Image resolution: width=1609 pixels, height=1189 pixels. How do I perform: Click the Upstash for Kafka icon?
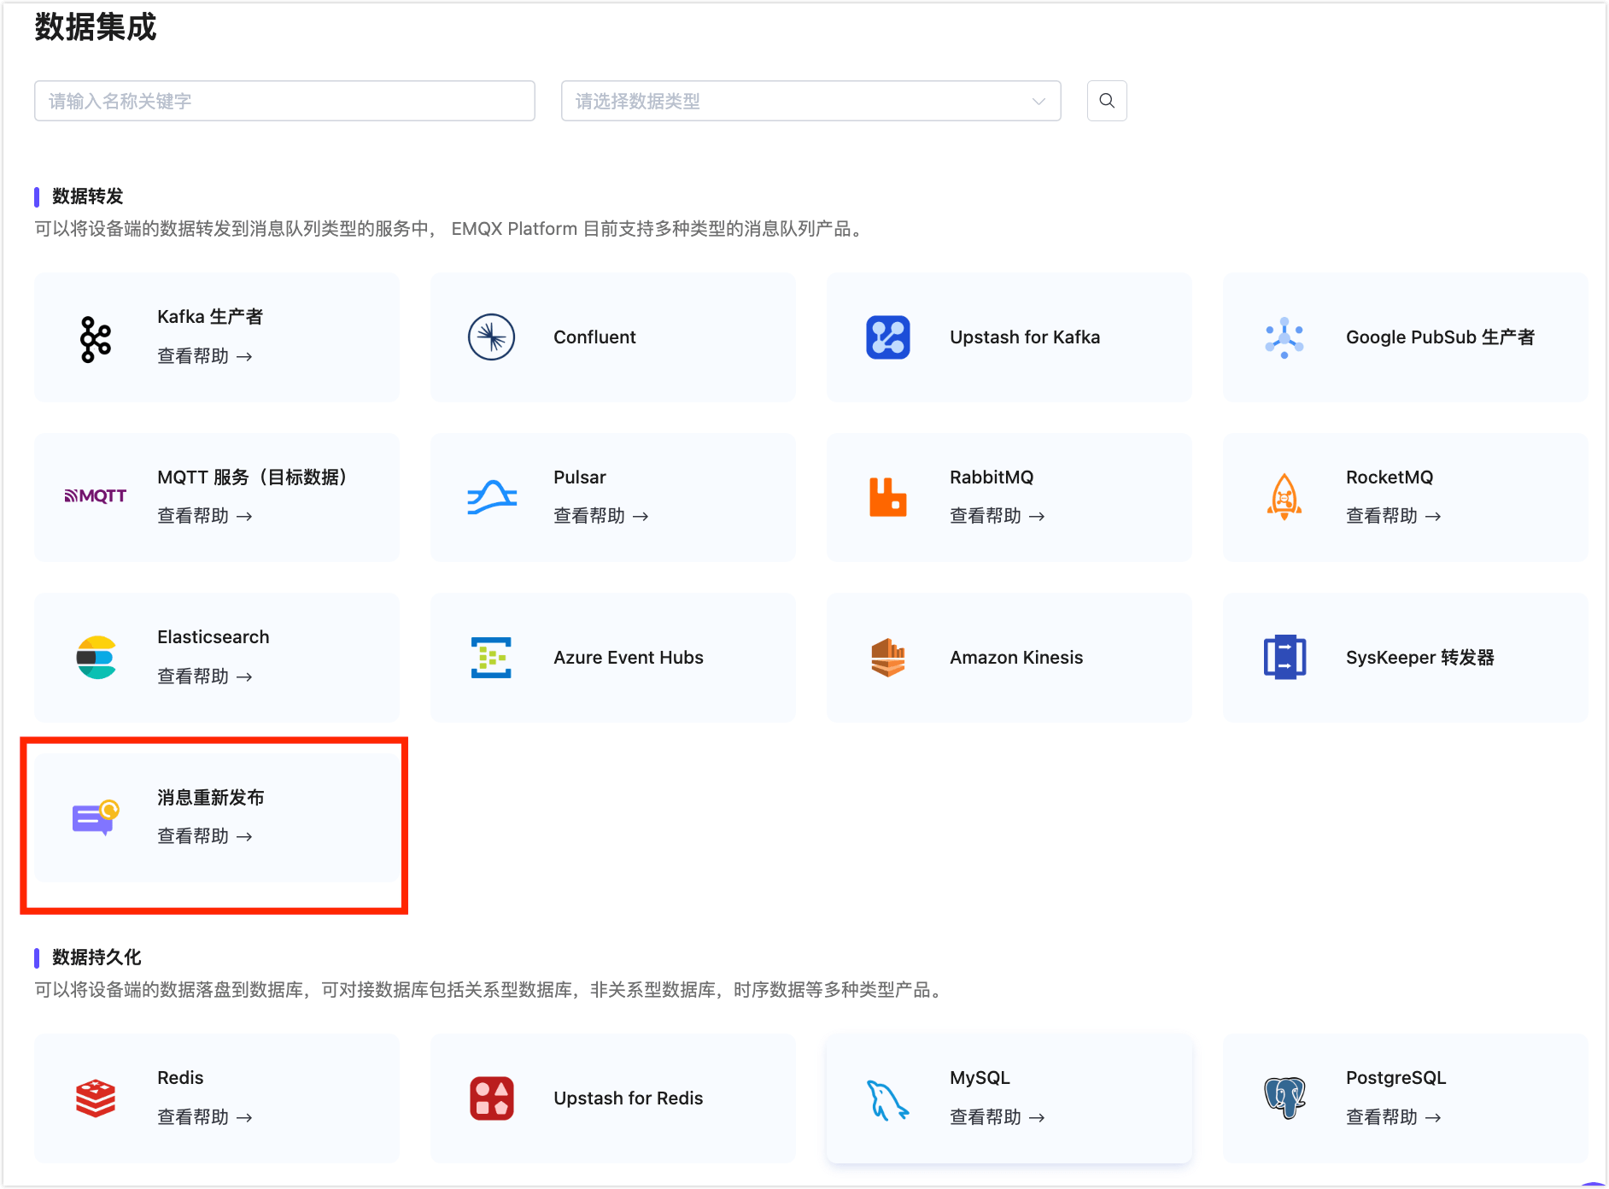(x=887, y=337)
